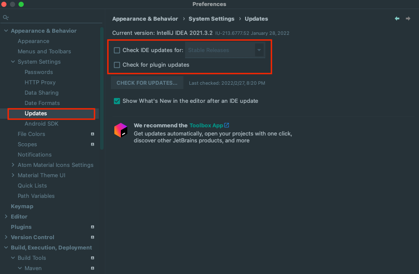The width and height of the screenshot is (419, 274).
Task: Close the Preferences window
Action: (4, 4)
